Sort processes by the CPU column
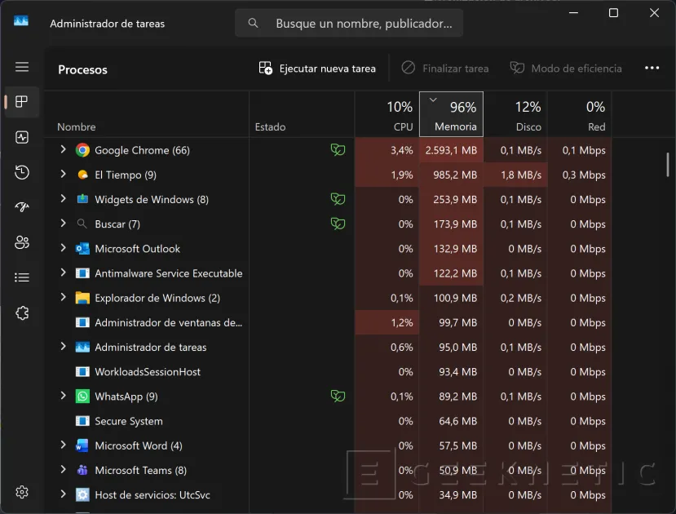Screen dimensions: 676x514 tap(387, 114)
